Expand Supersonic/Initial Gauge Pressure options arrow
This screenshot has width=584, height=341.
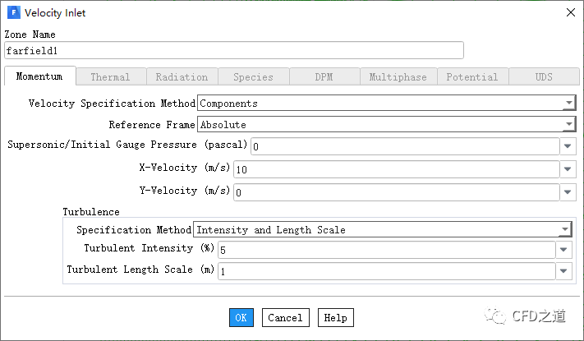coord(568,146)
